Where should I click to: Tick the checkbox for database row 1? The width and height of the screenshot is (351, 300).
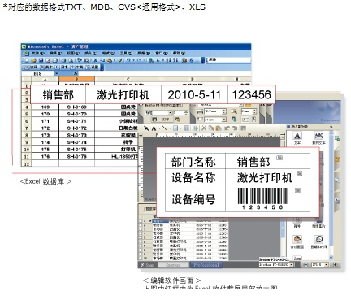(141, 221)
